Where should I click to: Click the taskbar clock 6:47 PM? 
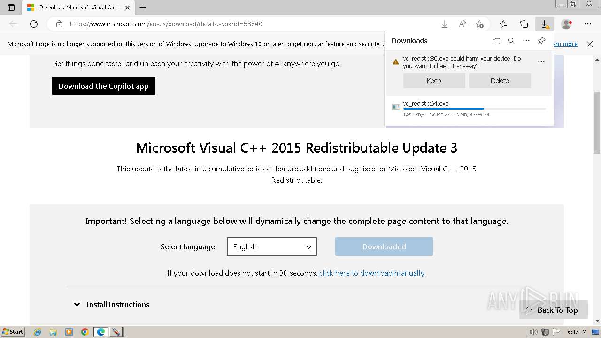coord(577,332)
